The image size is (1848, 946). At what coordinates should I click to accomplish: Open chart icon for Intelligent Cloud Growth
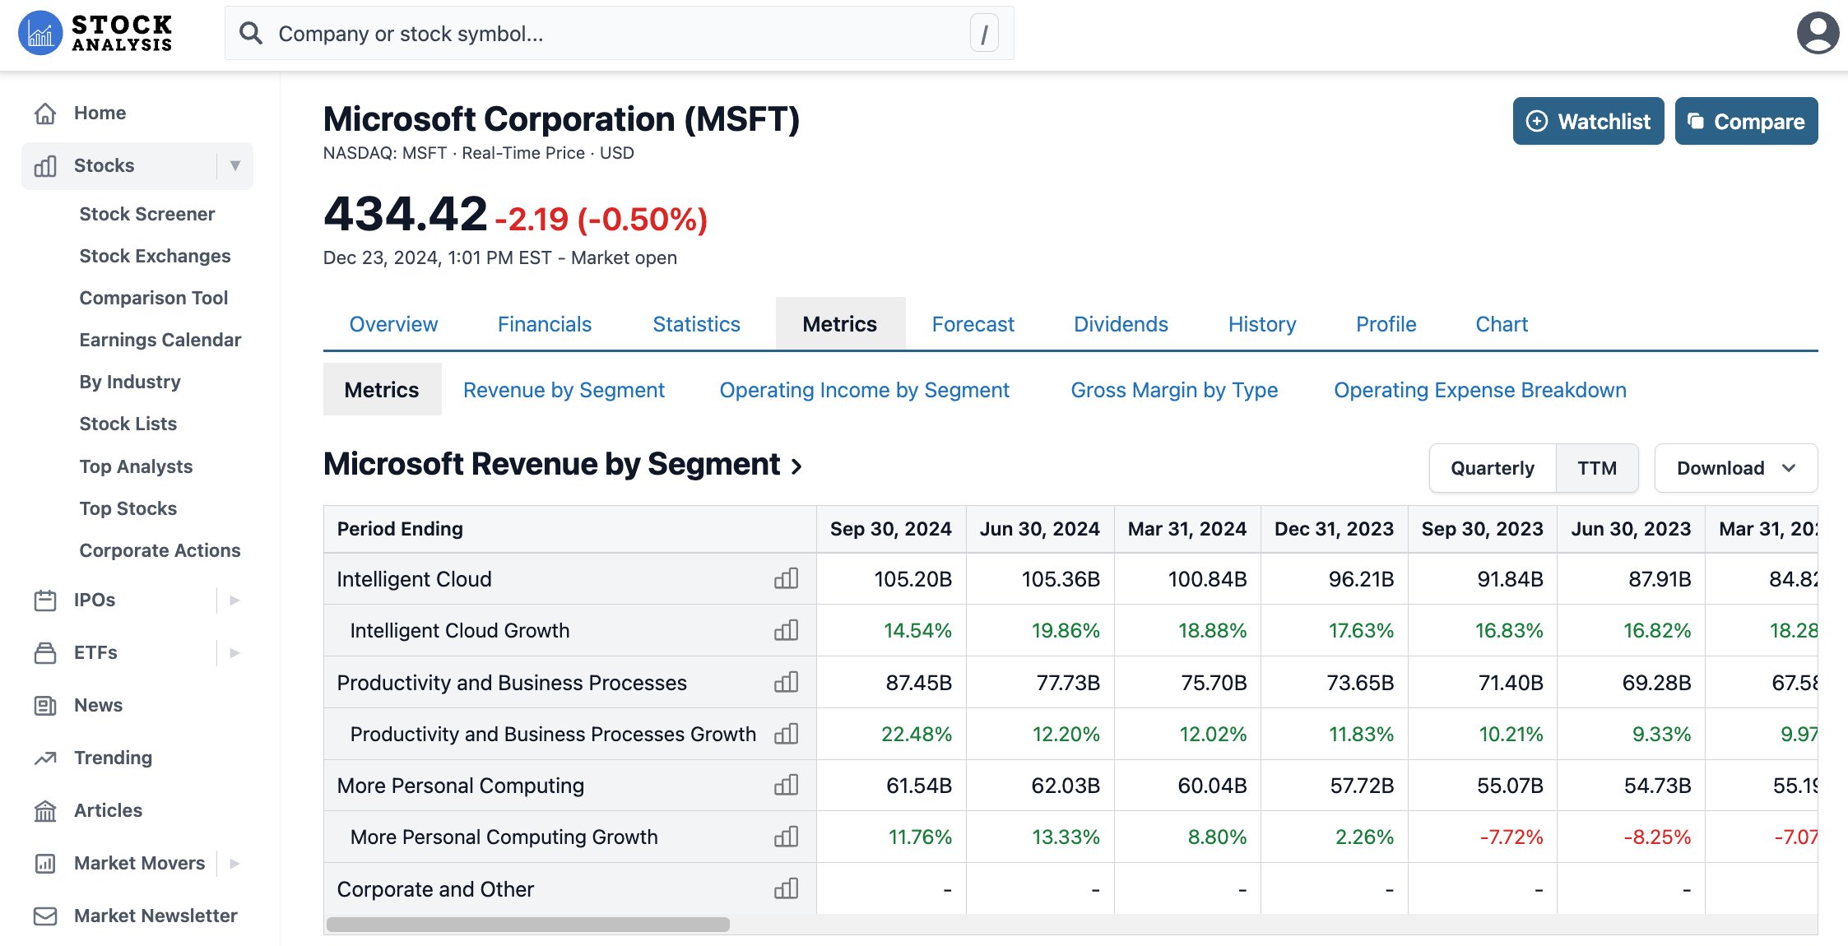[787, 630]
